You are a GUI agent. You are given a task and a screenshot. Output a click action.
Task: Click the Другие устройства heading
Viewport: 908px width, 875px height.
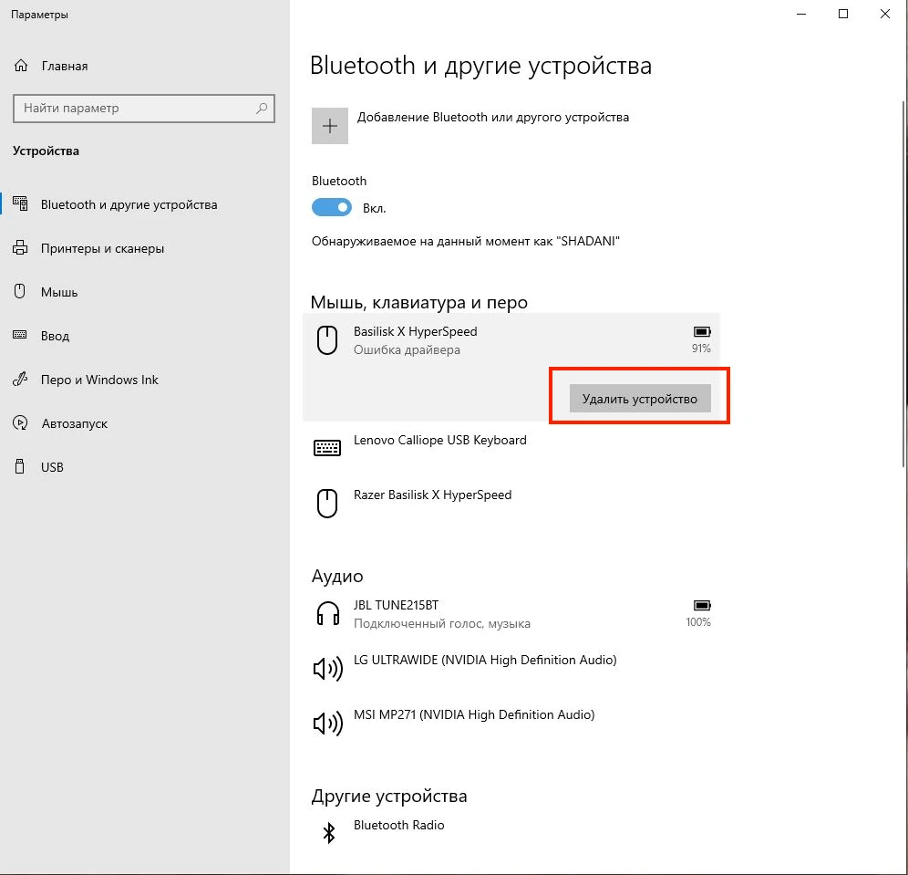pyautogui.click(x=389, y=797)
